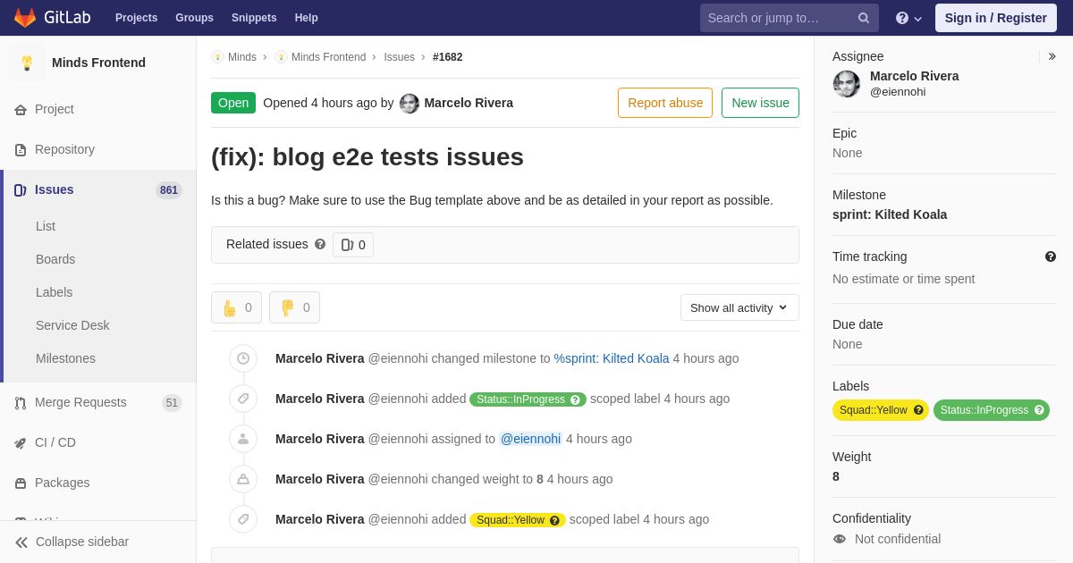The height and width of the screenshot is (563, 1073).
Task: Give a thumbs up reaction
Action: (236, 307)
